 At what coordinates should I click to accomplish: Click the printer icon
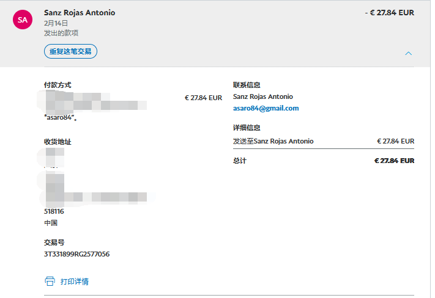coord(50,282)
